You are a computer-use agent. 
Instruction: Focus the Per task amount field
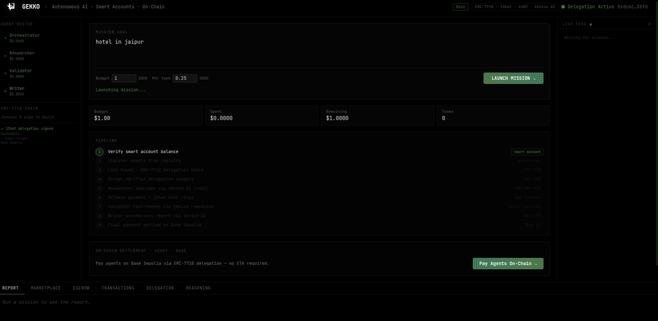pos(185,78)
